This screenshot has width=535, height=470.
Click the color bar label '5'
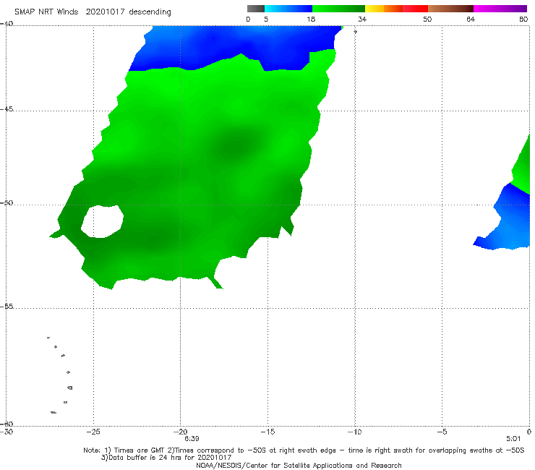click(266, 19)
